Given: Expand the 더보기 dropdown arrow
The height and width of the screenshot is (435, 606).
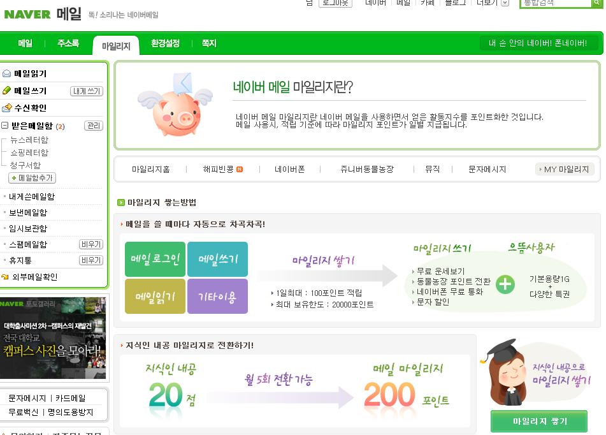Looking at the screenshot, I should coord(505,3).
